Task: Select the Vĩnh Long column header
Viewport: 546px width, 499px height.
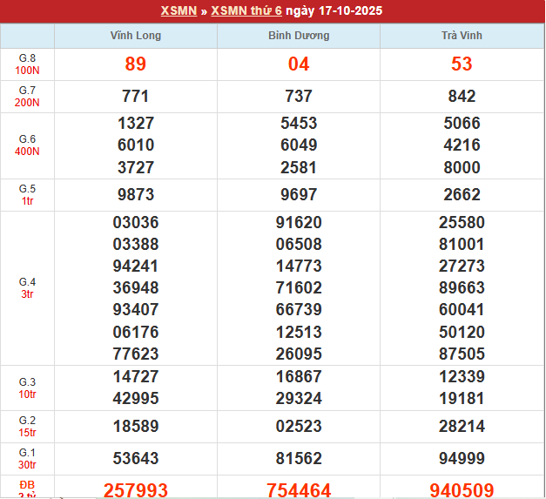Action: tap(136, 36)
